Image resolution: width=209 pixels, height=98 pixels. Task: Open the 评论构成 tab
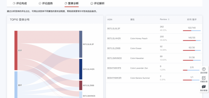20,3
